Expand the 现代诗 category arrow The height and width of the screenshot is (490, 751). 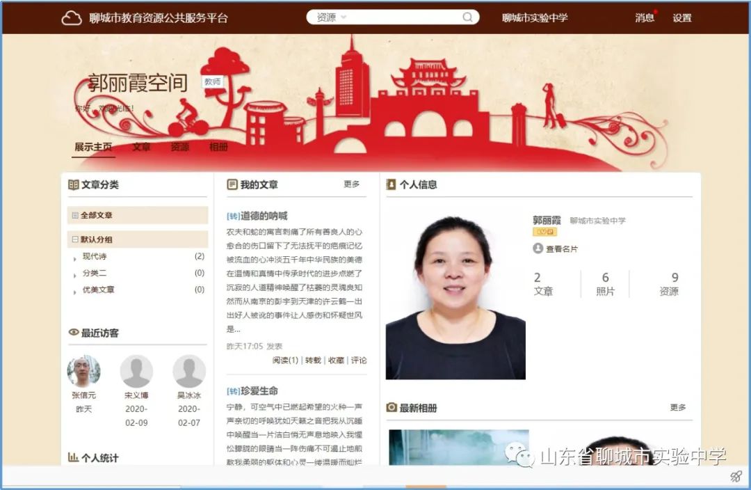(74, 259)
